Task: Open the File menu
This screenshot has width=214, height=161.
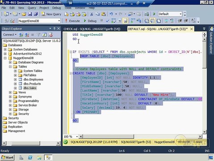Action: coord(4,8)
